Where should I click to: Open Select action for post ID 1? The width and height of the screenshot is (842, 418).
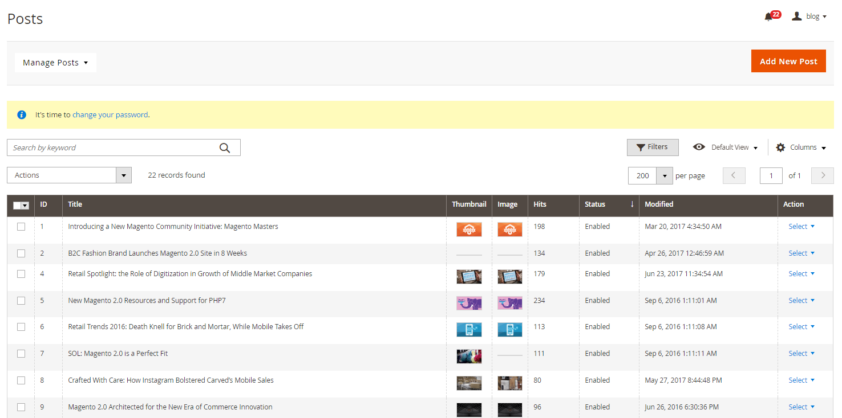pos(801,227)
